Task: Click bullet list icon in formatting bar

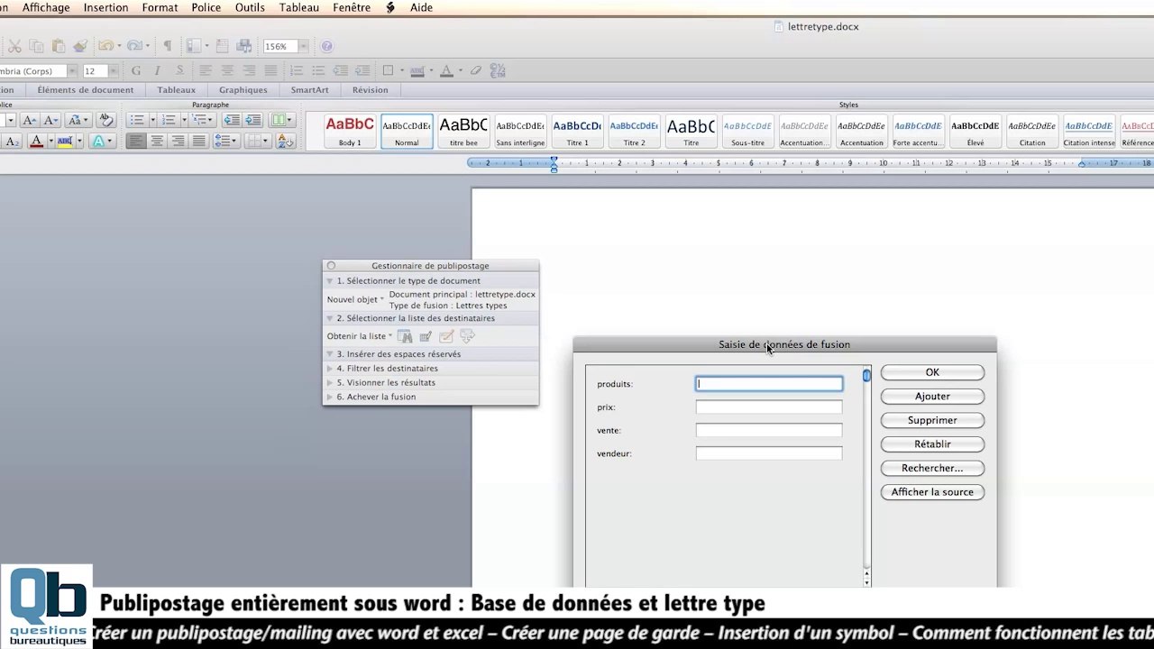Action: pyautogui.click(x=318, y=70)
